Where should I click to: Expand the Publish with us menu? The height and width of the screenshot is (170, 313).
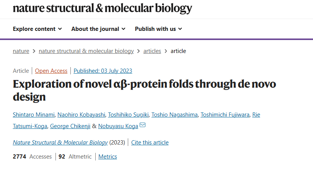click(158, 29)
